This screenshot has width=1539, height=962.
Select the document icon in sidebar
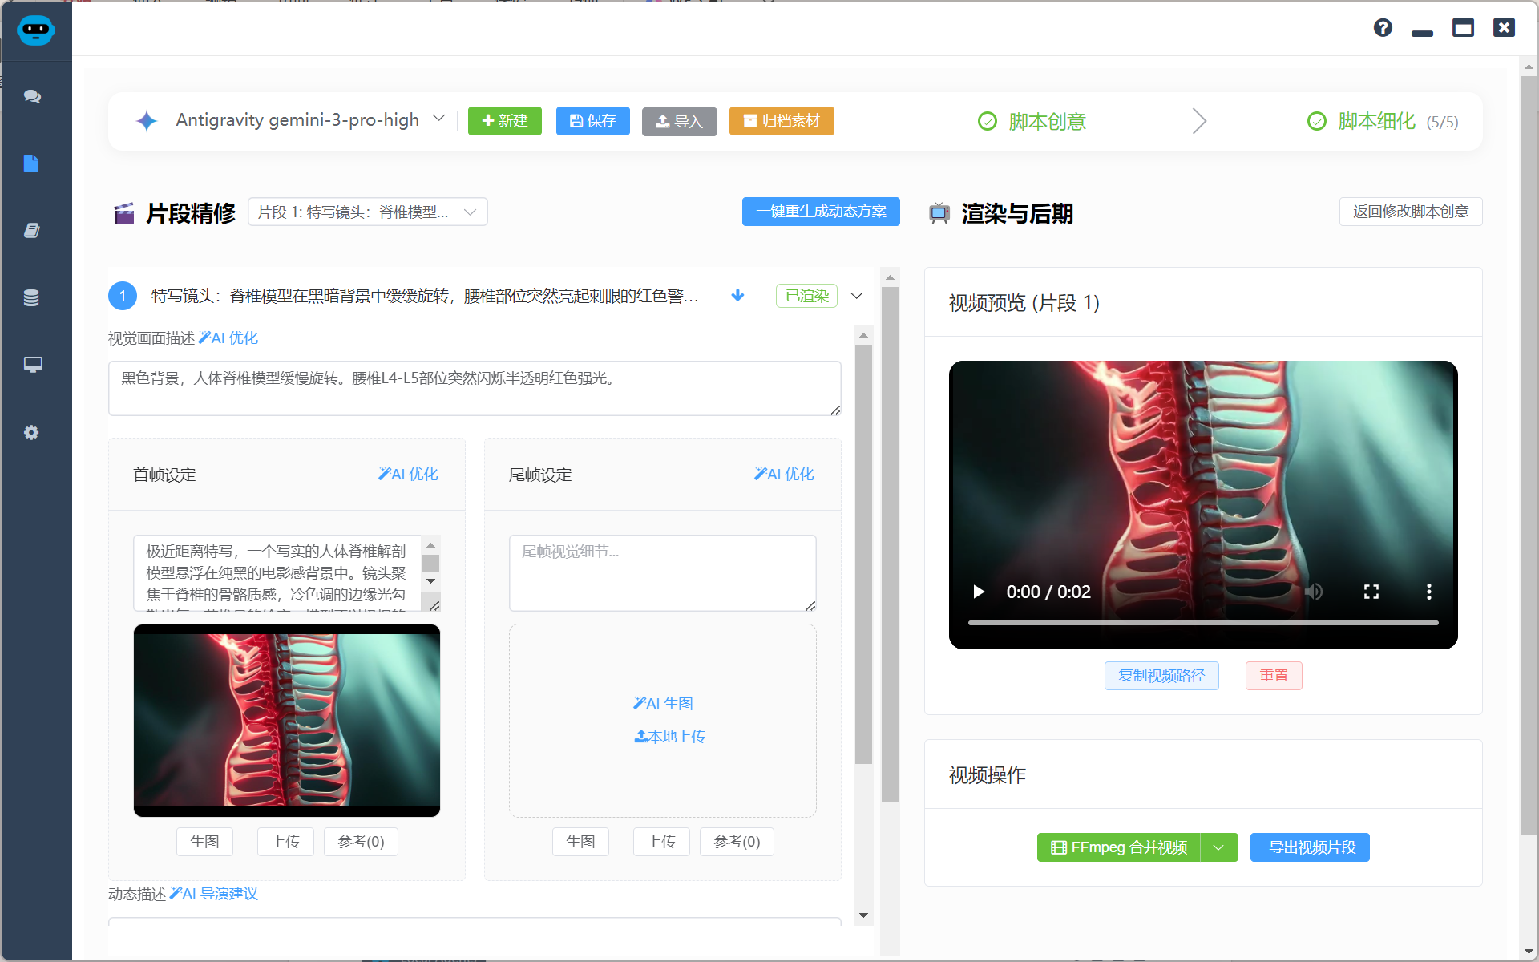pos(31,163)
